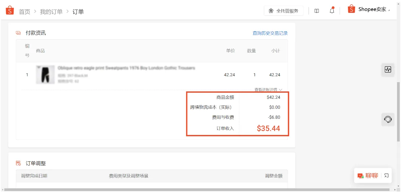Image resolution: width=401 pixels, height=192 pixels.
Task: View the Sweatpants product thumbnail image
Action: point(45,75)
